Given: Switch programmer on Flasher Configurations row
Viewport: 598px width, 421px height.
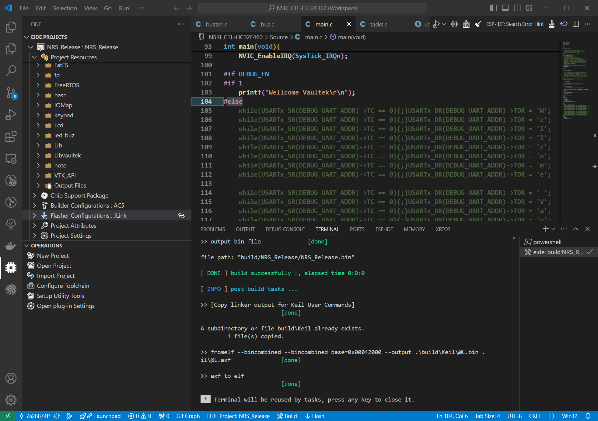Looking at the screenshot, I should point(181,216).
